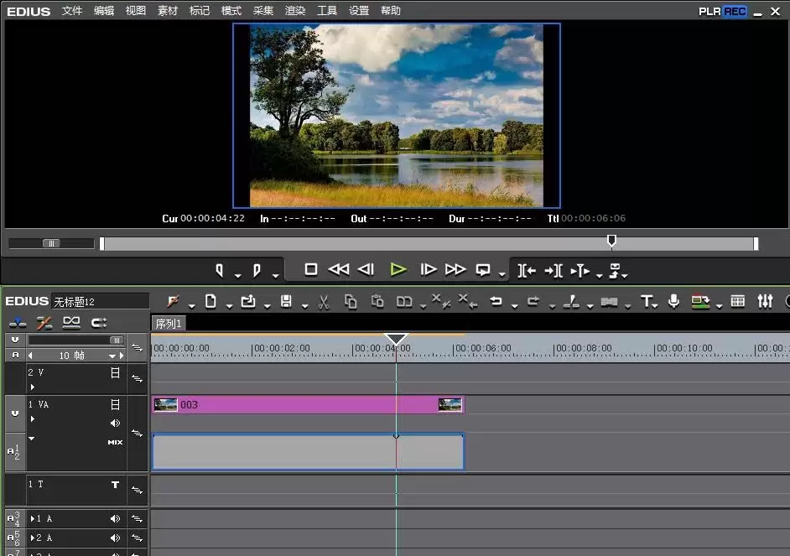This screenshot has height=556, width=790.
Task: Open the 素材 menu
Action: 167,11
